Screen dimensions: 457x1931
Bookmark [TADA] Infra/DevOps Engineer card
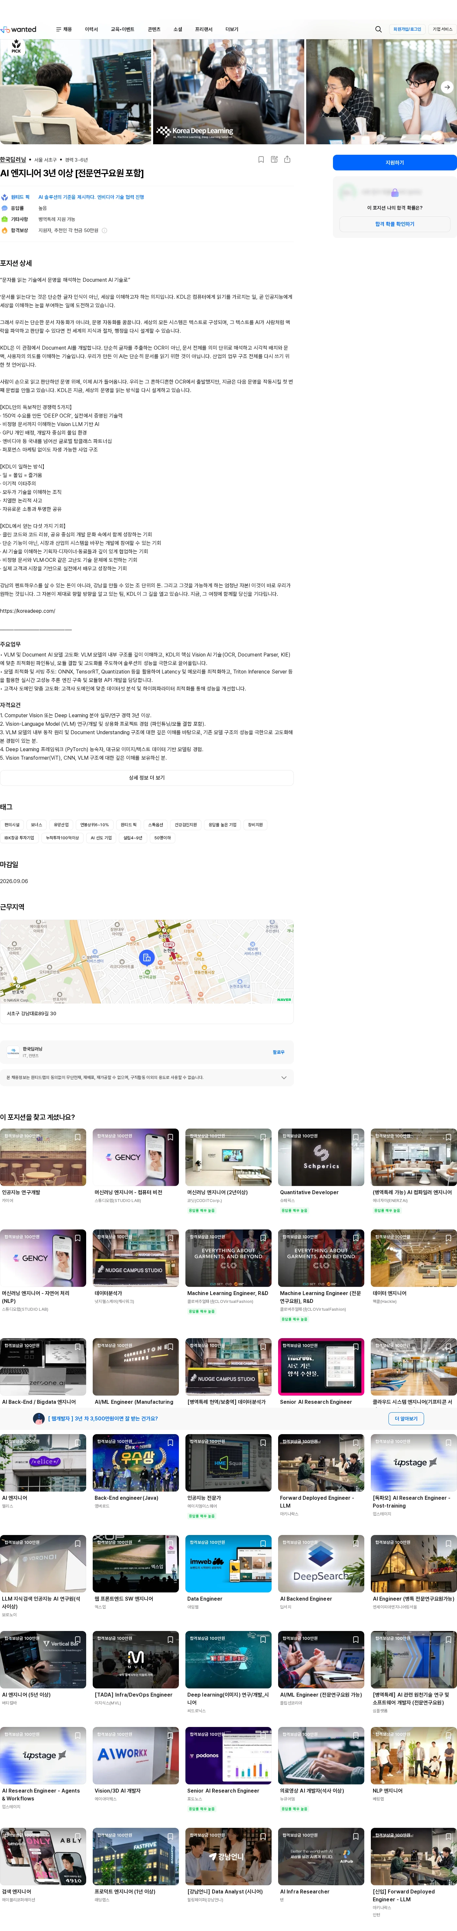[x=170, y=1639]
